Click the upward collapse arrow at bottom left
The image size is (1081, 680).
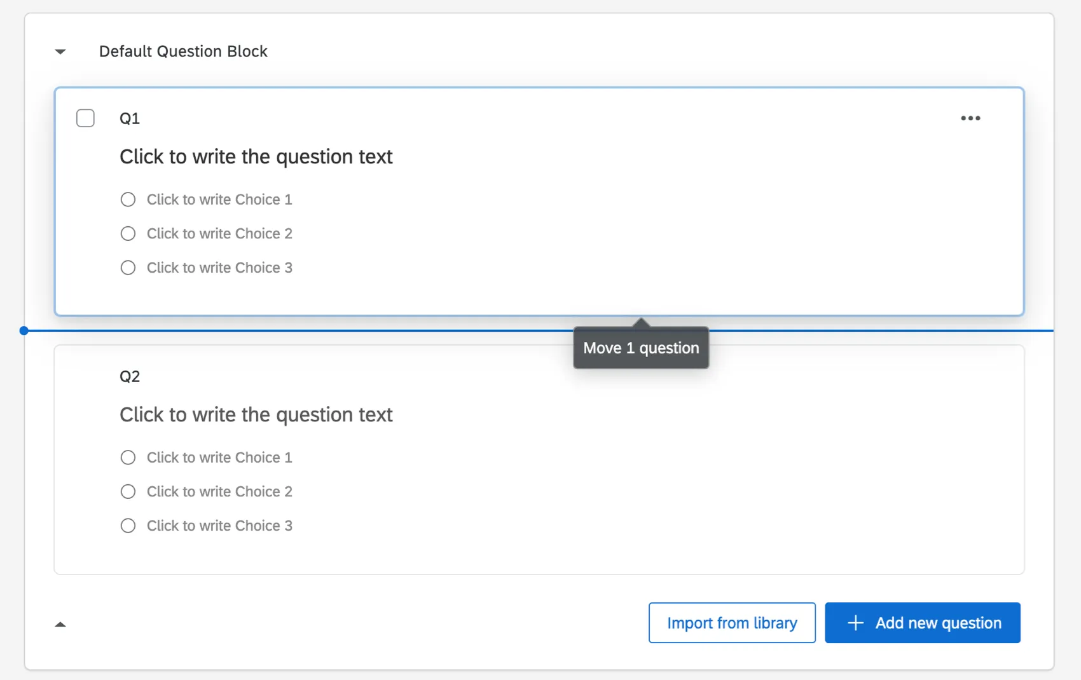click(x=60, y=623)
